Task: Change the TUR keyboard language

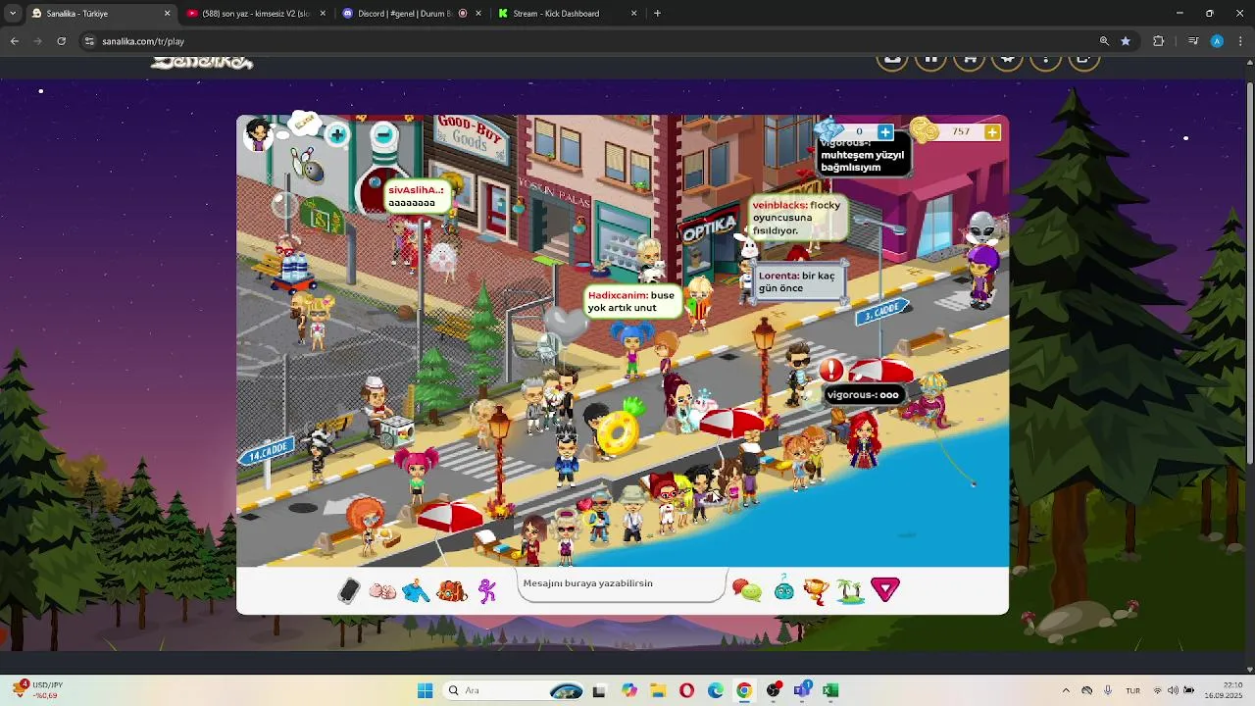Action: [1133, 690]
